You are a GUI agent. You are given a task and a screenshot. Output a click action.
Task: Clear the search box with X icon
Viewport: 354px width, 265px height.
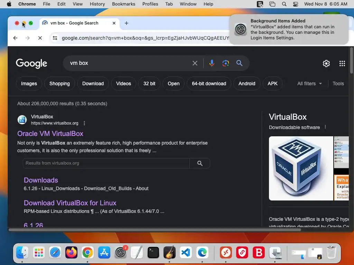tap(195, 63)
